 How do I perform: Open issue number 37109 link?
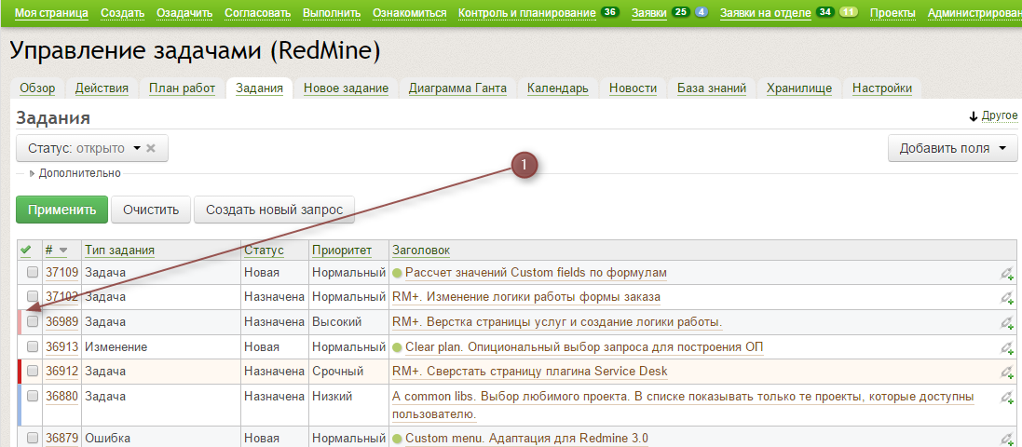click(61, 272)
